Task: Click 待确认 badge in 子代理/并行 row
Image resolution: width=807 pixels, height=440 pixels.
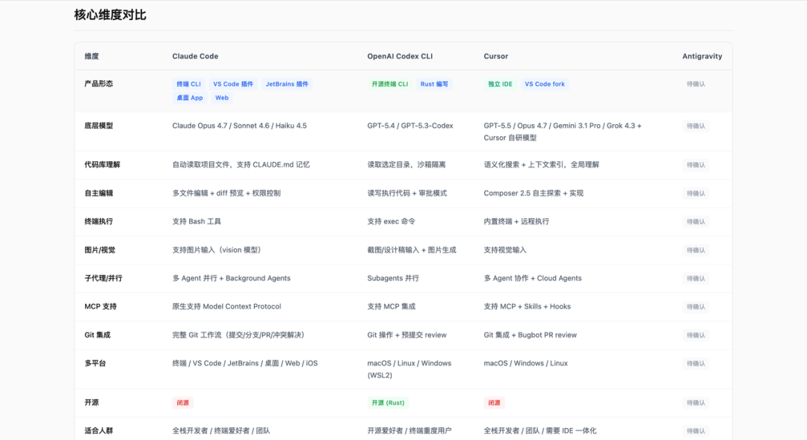Action: point(696,279)
